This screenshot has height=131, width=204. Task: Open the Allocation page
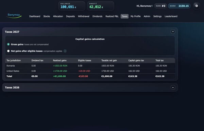(x=58, y=16)
